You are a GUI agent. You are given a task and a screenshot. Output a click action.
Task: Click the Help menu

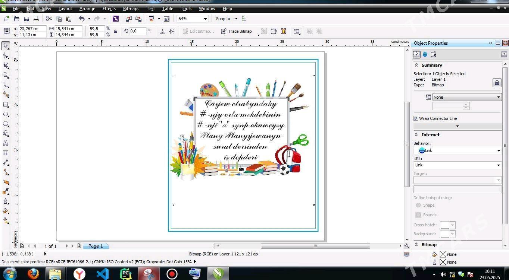[x=227, y=9]
